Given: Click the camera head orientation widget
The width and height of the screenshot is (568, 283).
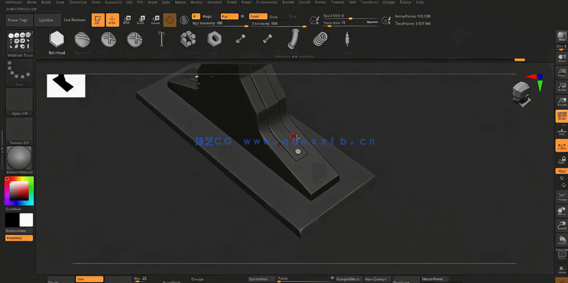Looking at the screenshot, I should (x=521, y=94).
